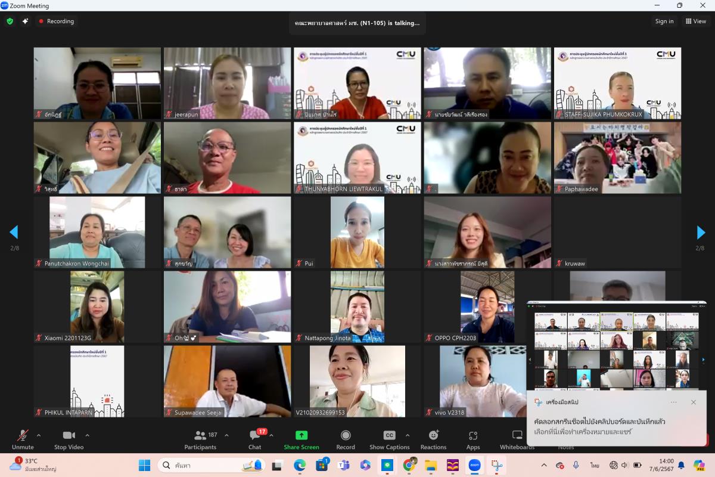Open the notification bell in system tray
The image size is (715, 477).
681,465
